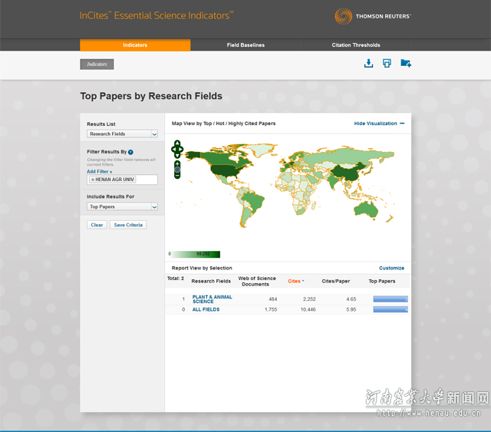
Task: Click the InCites Essential Science Indicators title
Action: tap(157, 15)
